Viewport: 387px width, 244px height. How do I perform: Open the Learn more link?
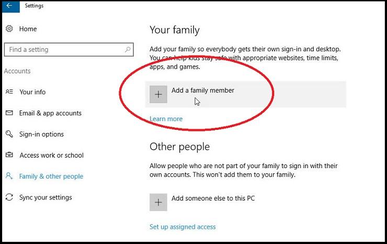[166, 119]
